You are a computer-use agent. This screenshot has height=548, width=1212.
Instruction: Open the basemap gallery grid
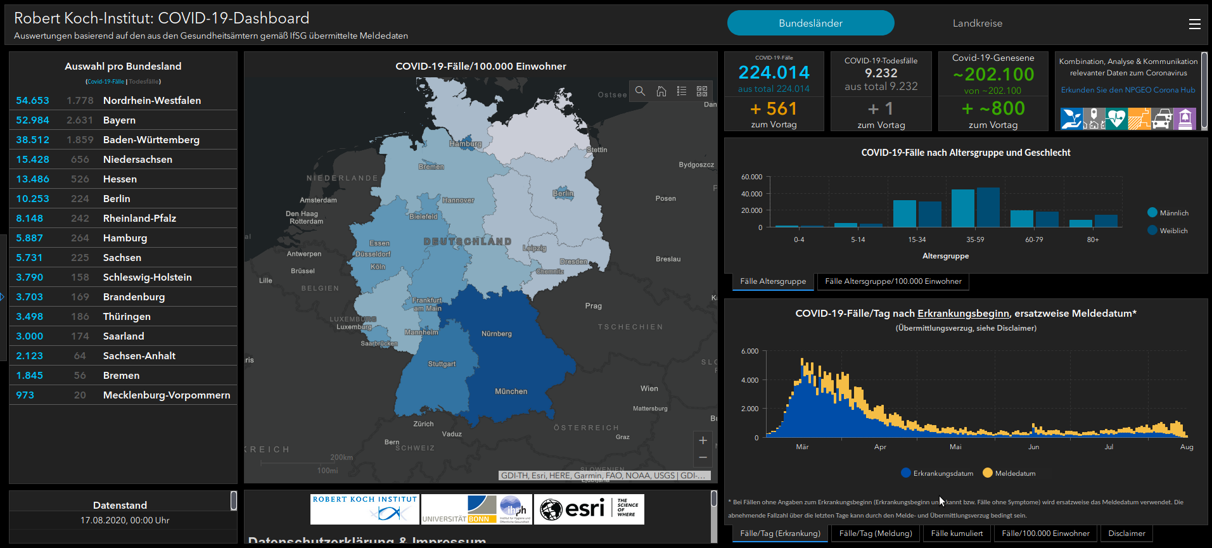click(702, 91)
